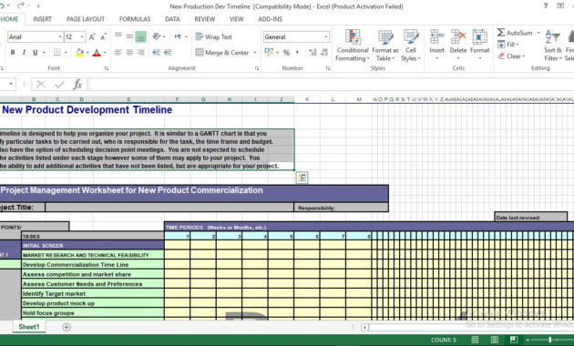574x346 pixels.
Task: Apply accounting number format
Action: (269, 53)
